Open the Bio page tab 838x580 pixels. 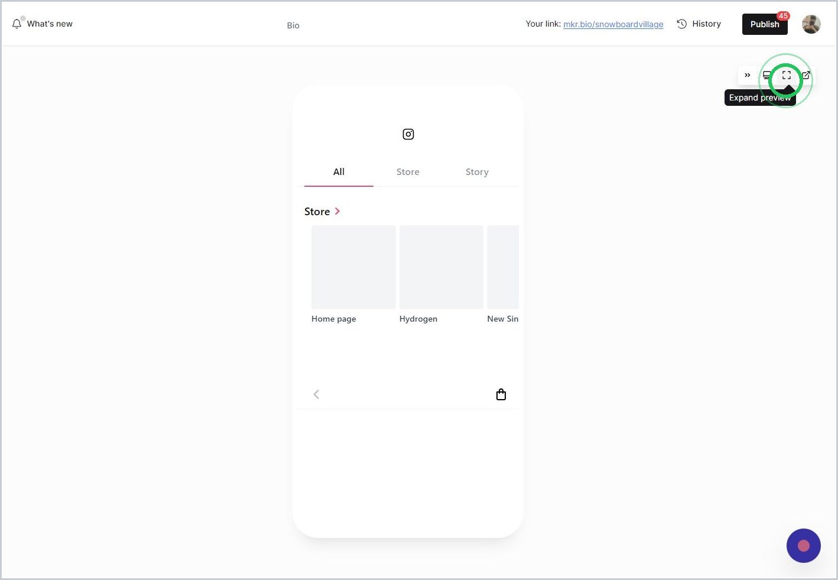point(293,25)
